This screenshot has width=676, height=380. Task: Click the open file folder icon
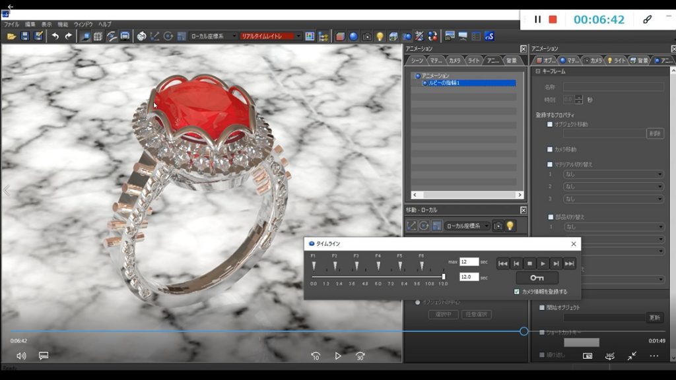point(12,36)
